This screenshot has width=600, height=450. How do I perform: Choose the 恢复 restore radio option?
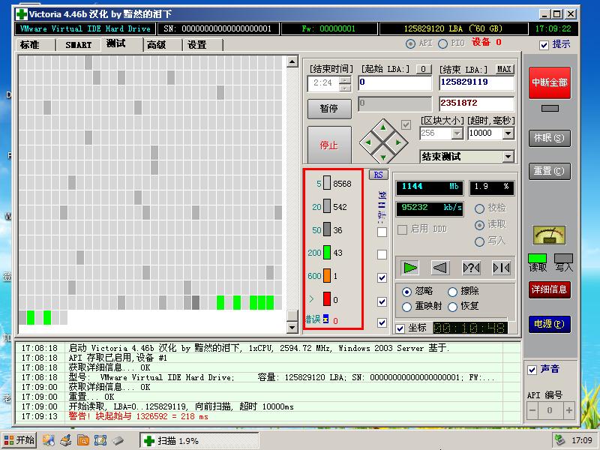[453, 307]
